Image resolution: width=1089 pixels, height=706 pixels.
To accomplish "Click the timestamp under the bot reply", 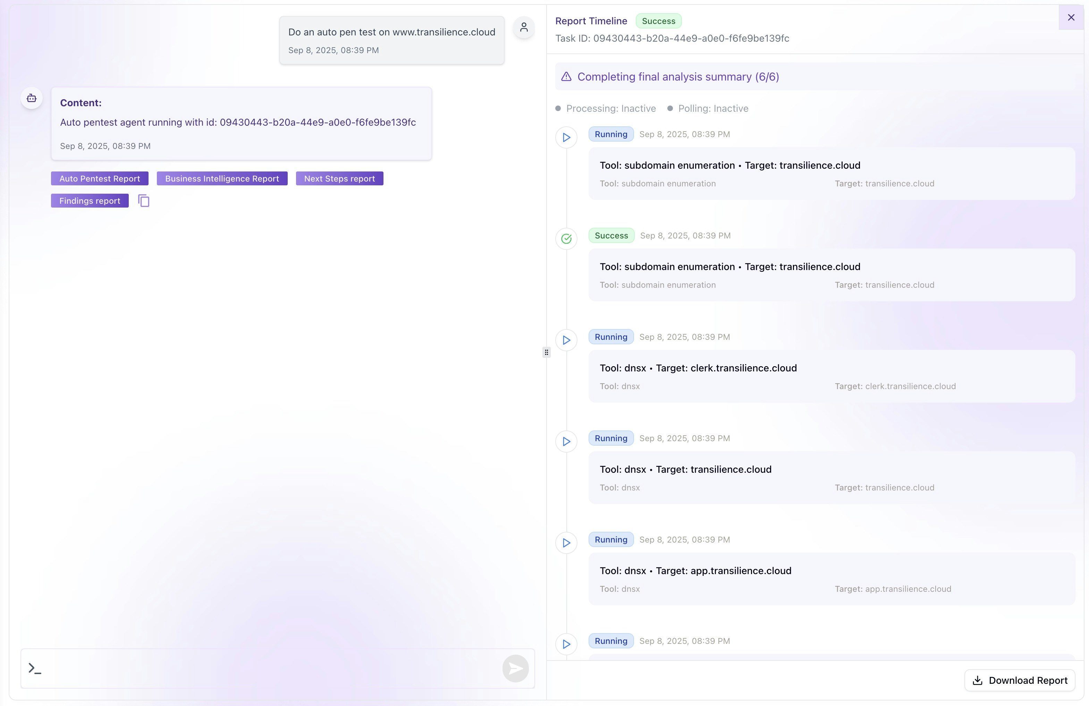I will (105, 146).
